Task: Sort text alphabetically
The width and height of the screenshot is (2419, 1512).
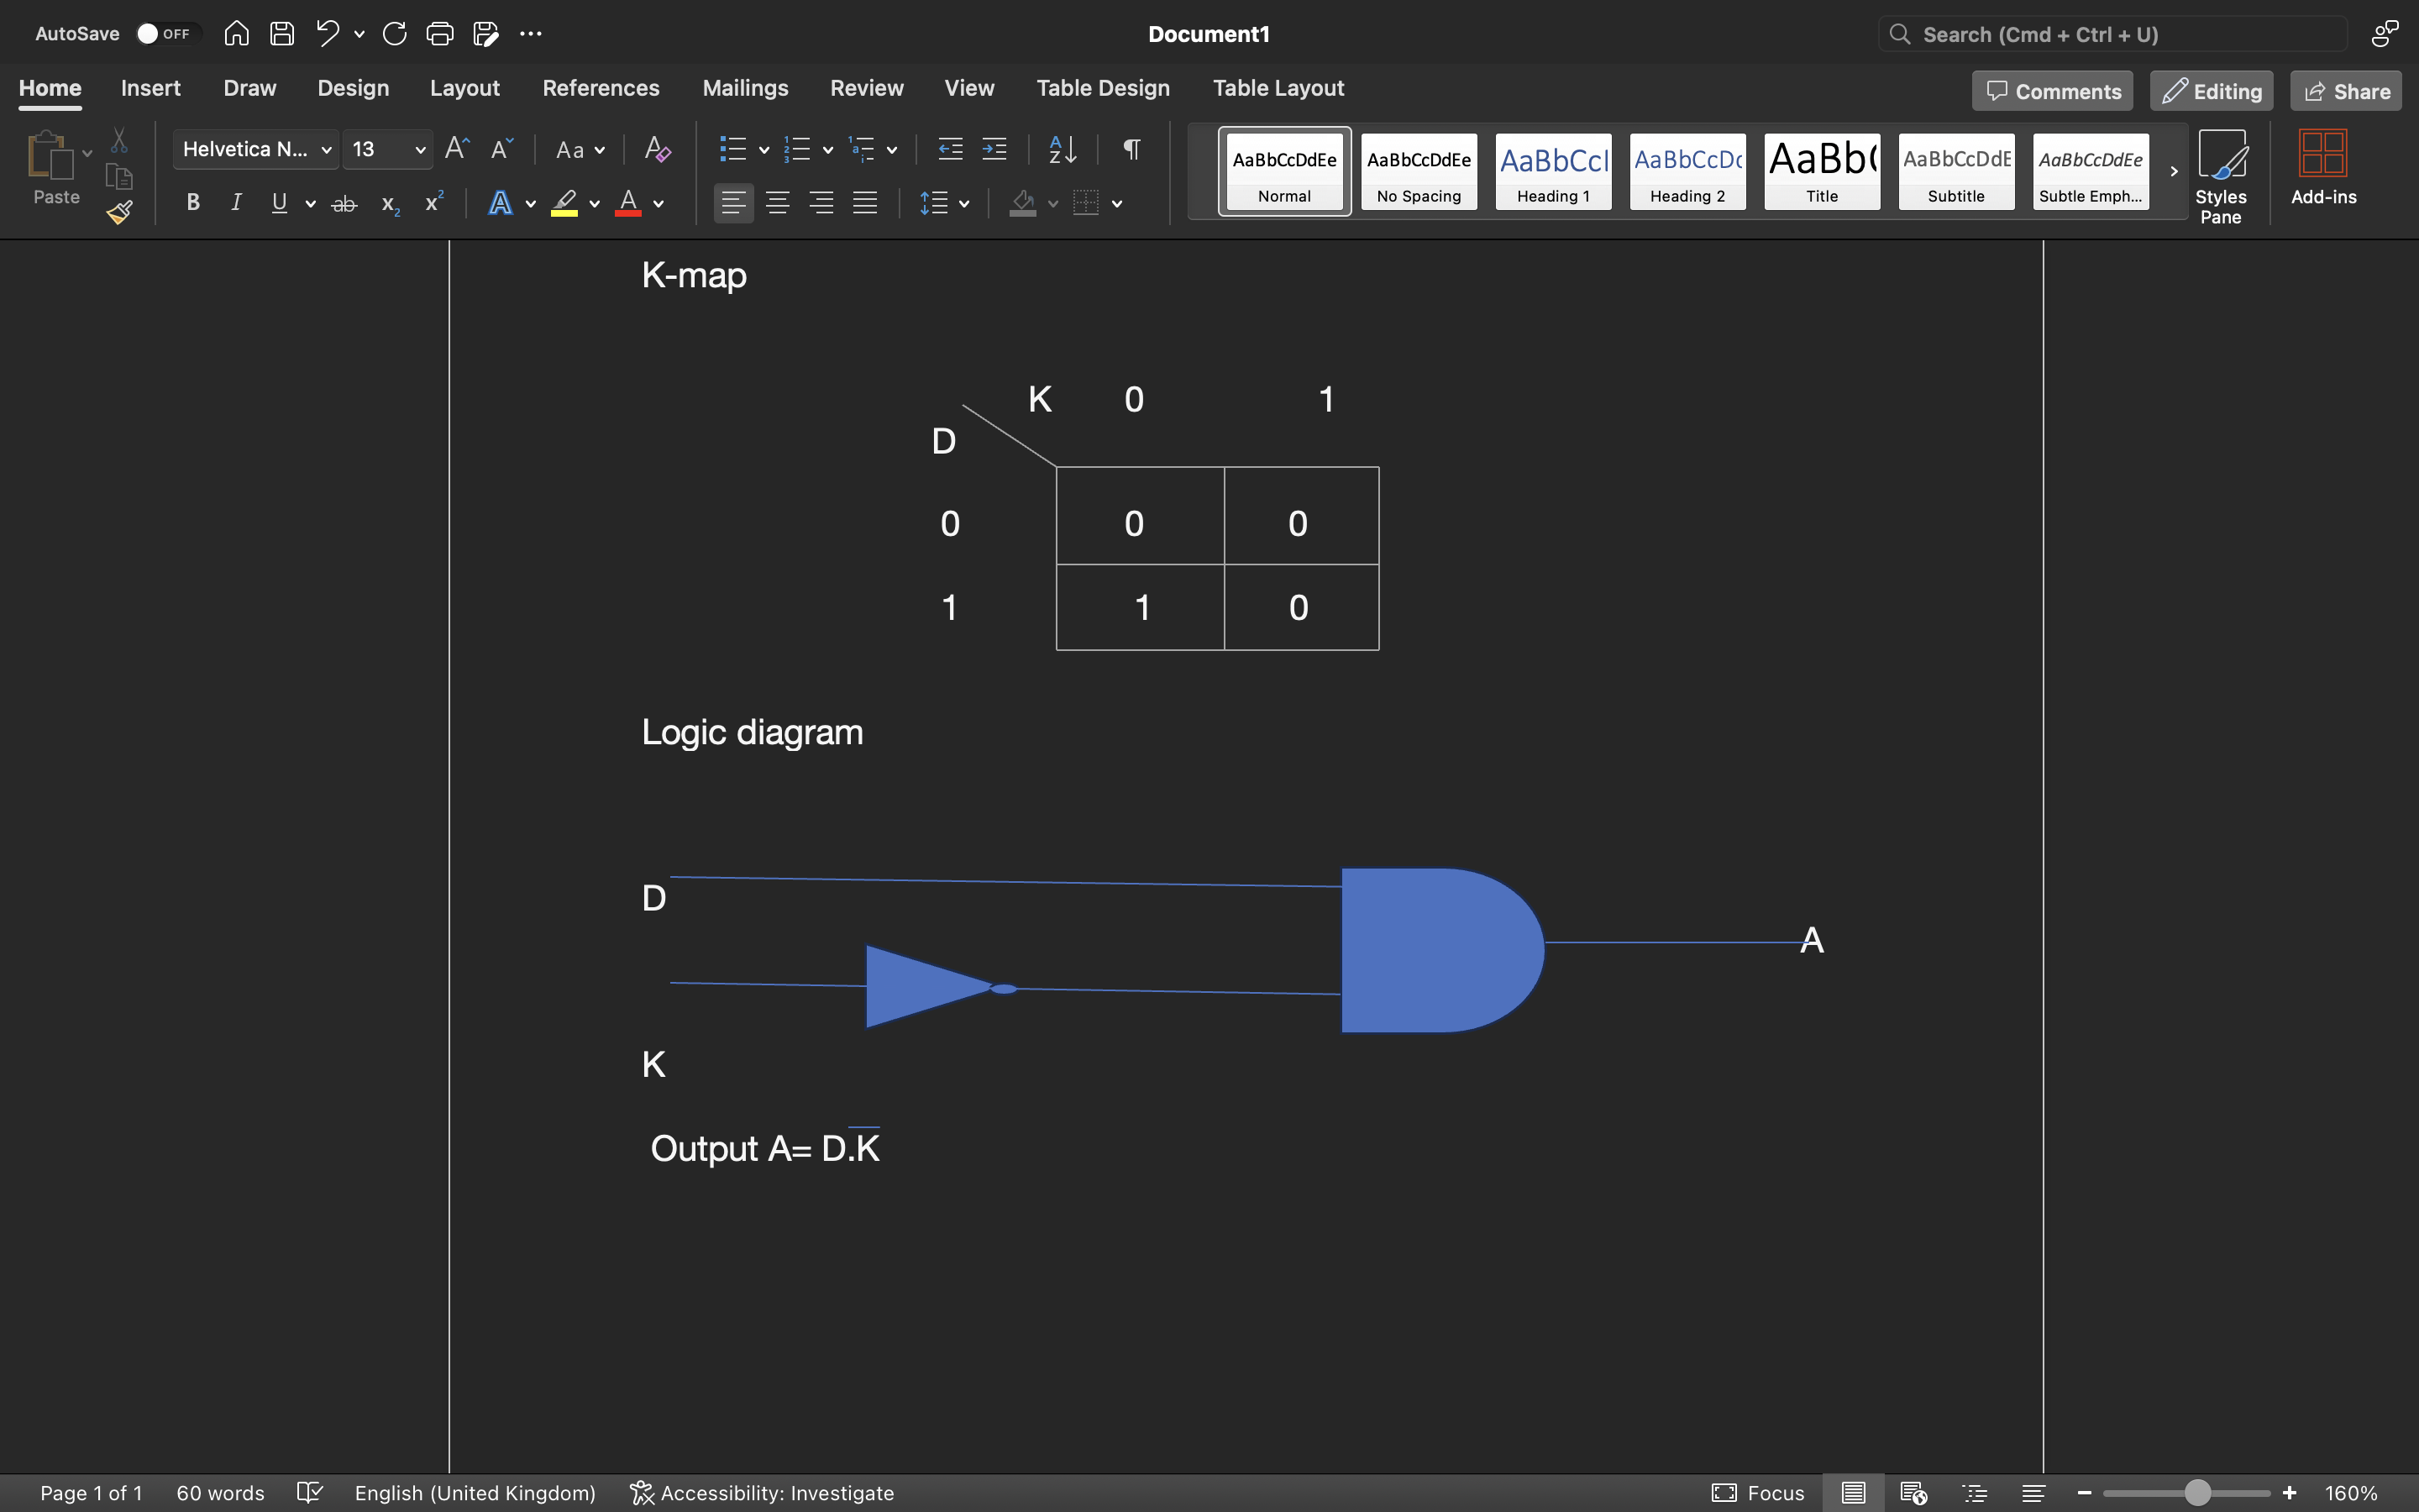Action: click(x=1063, y=149)
